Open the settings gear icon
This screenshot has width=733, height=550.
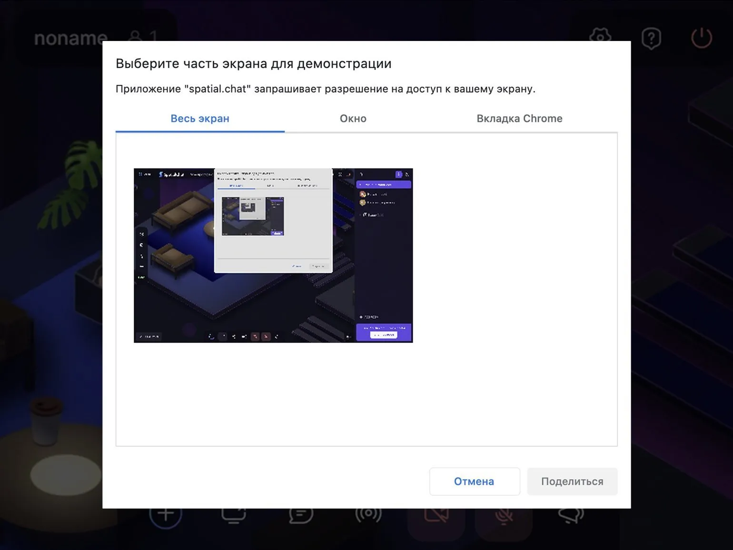600,36
